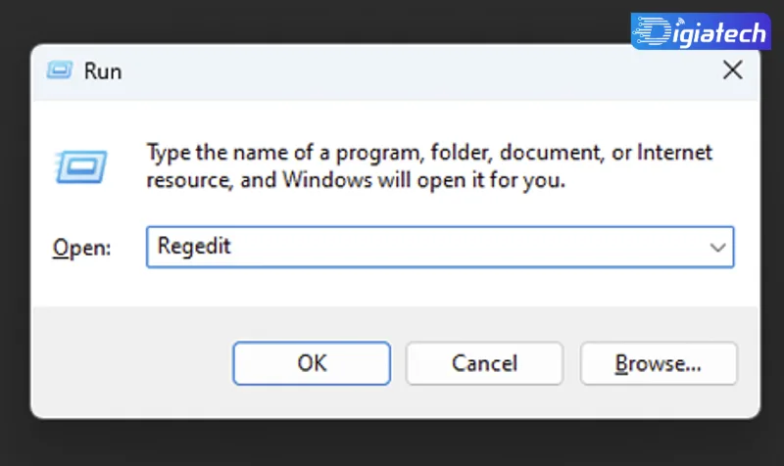Click the circuit-style D in Digiatech logo
The width and height of the screenshot is (784, 466).
(x=652, y=31)
